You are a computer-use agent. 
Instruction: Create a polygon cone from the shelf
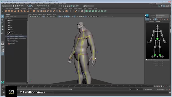pos(15,11)
